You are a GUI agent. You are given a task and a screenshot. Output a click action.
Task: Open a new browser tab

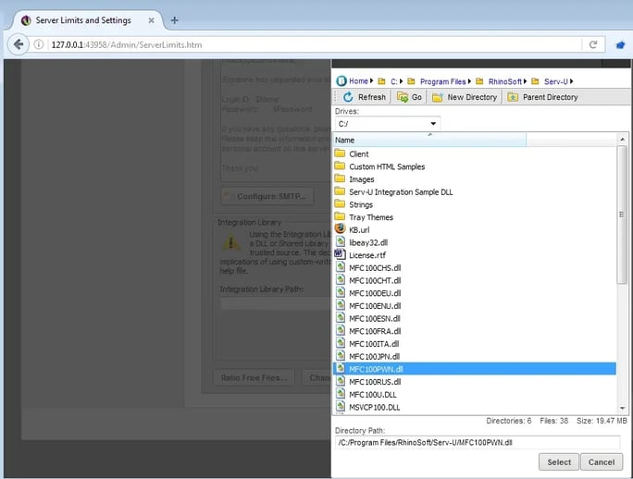click(x=175, y=19)
